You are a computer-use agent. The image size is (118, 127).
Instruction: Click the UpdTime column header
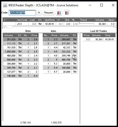click(x=50, y=20)
